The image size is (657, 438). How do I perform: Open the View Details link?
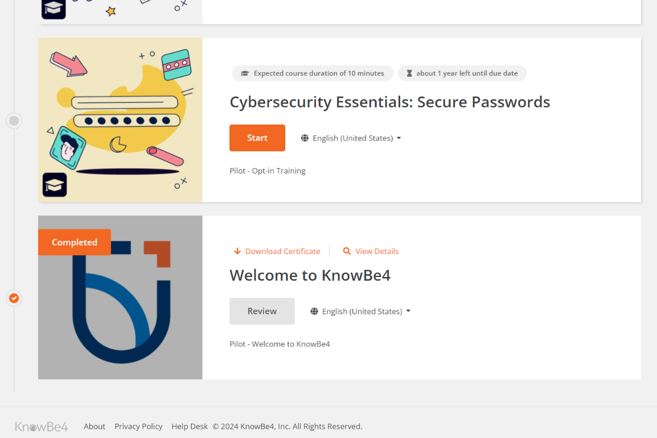[x=377, y=251]
